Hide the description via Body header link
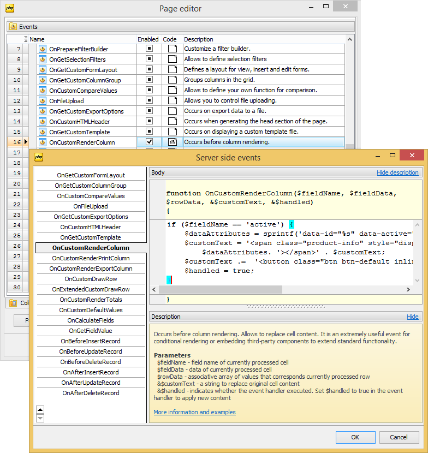This screenshot has width=428, height=453. (x=397, y=172)
